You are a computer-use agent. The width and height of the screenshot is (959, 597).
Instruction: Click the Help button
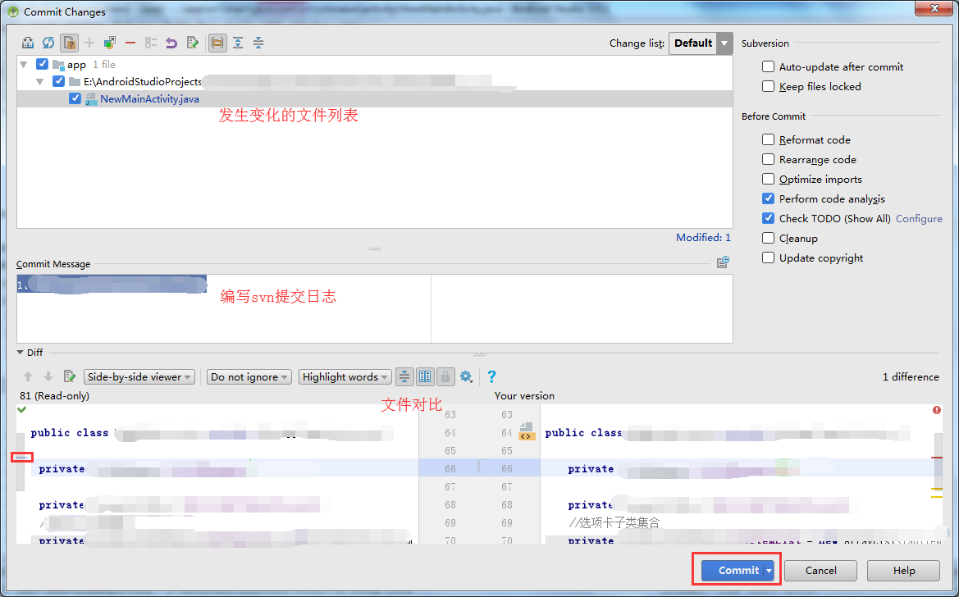click(904, 571)
